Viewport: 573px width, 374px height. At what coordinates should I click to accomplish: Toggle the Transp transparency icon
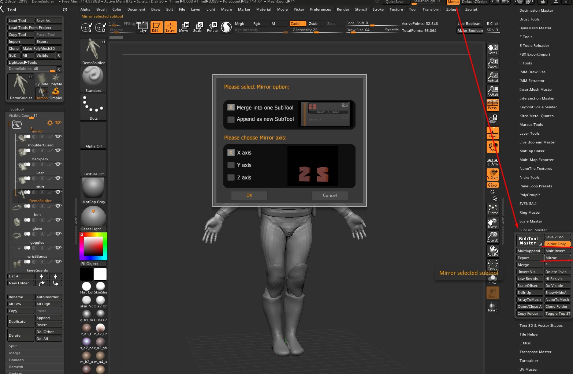click(492, 307)
